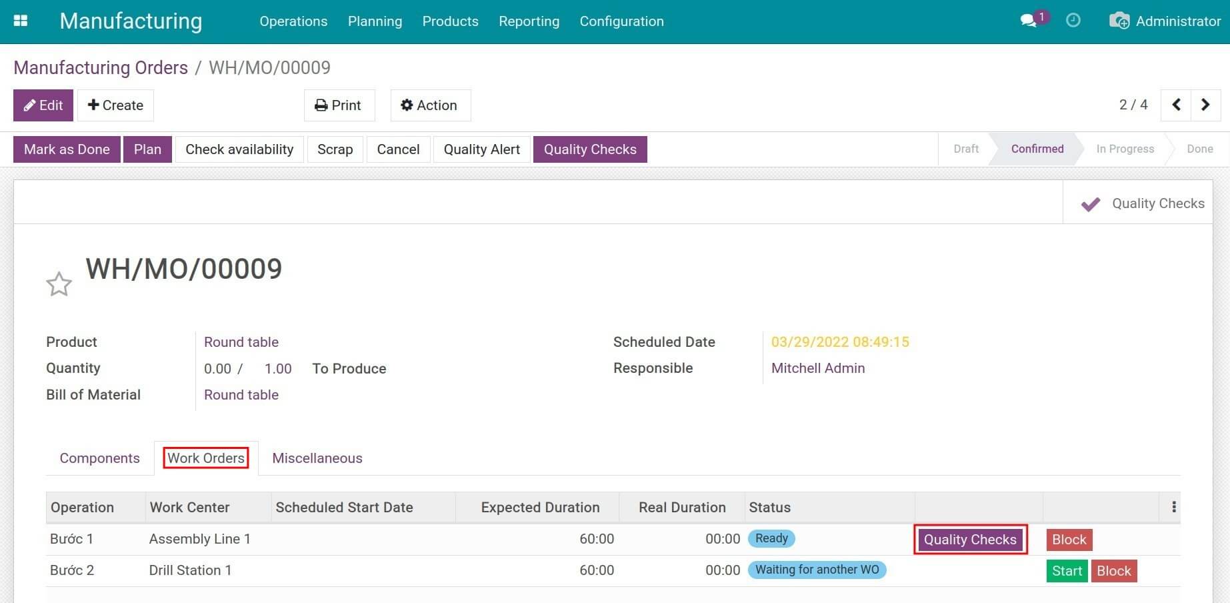This screenshot has height=603, width=1230.
Task: Mark order as favorite with star
Action: click(59, 284)
